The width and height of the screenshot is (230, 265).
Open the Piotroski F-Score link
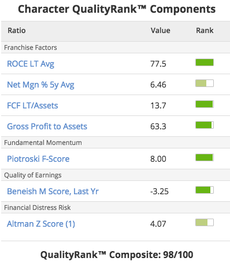(x=38, y=159)
